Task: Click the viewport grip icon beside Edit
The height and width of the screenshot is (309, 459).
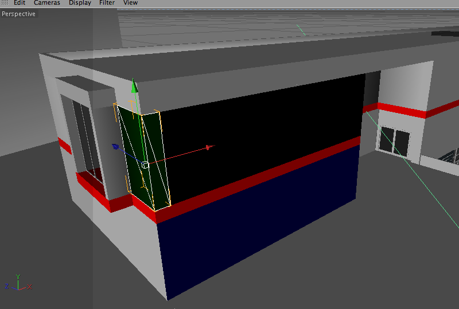Action: click(5, 3)
